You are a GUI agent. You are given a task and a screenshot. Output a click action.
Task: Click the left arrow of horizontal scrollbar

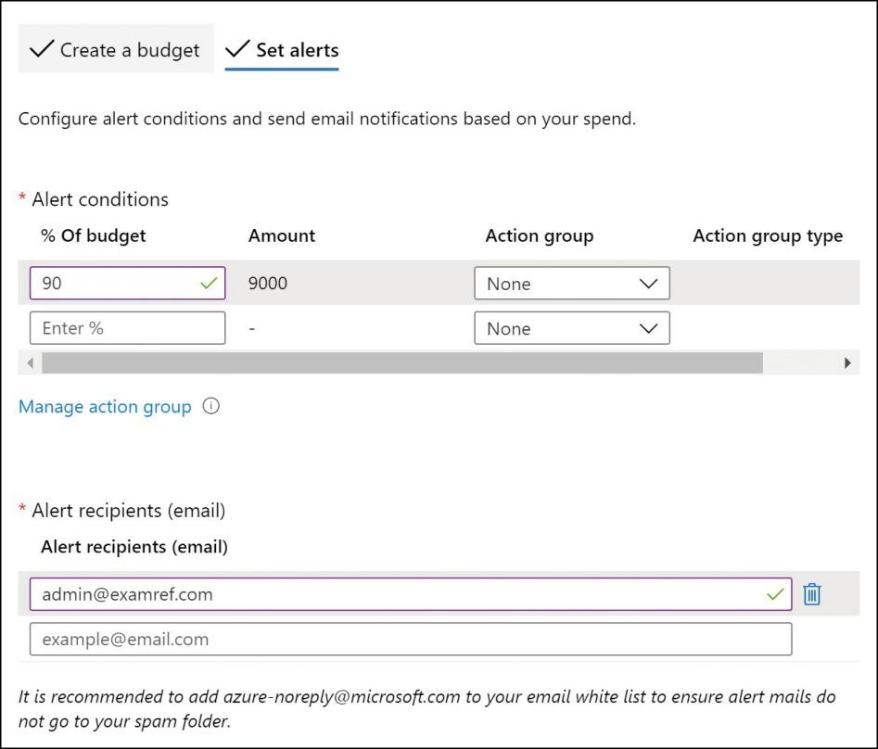click(31, 362)
